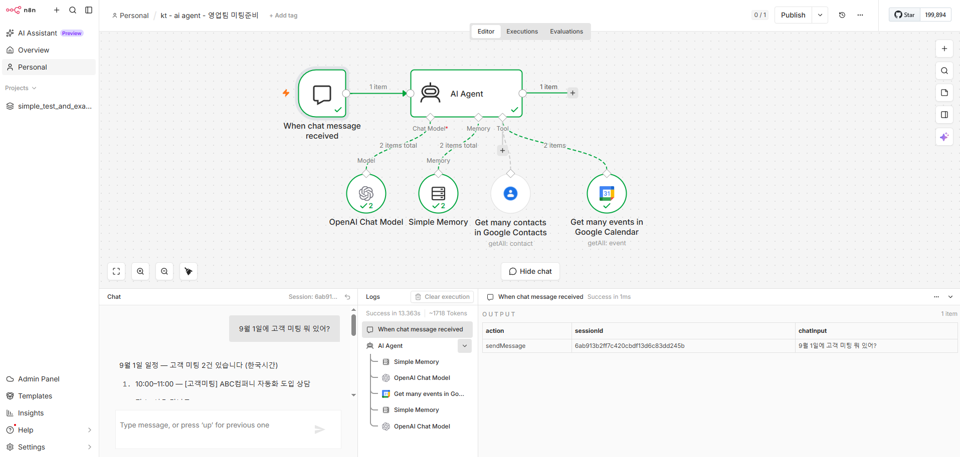Viewport: 960px width, 457px height.
Task: Select the chat message trigger node
Action: point(322,94)
